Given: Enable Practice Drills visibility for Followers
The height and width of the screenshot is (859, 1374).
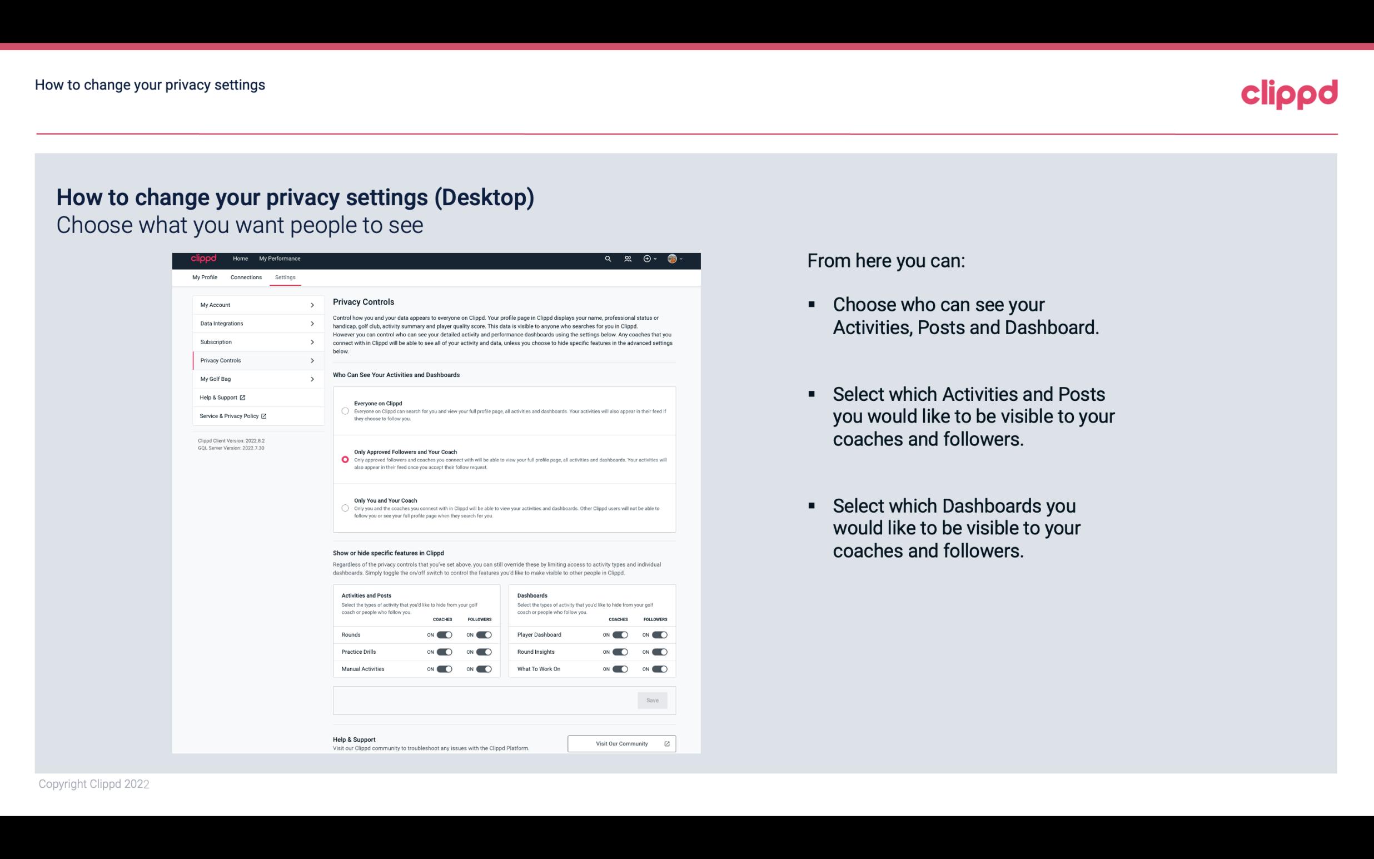Looking at the screenshot, I should 484,651.
